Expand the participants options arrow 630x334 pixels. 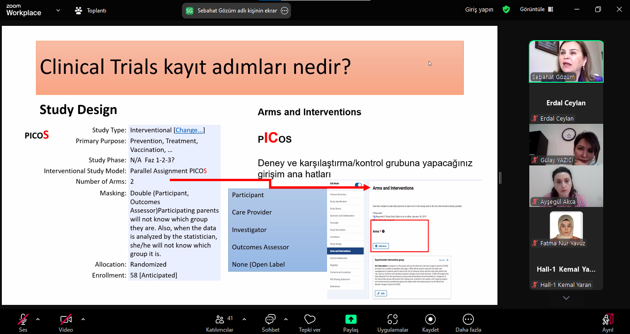244,319
